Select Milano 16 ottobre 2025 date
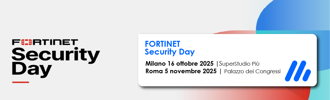This screenshot has height=100, width=330. [180, 64]
